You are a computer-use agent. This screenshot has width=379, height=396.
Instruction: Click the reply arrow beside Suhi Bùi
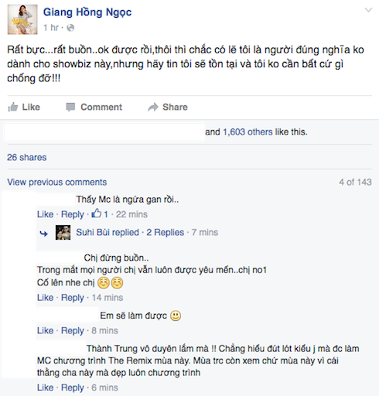coord(43,234)
